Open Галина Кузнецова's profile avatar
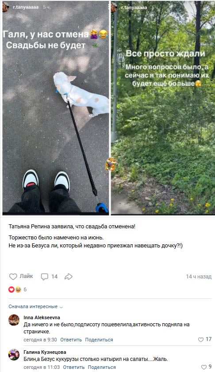Screen dimensions: 215x372 [x=14, y=355]
